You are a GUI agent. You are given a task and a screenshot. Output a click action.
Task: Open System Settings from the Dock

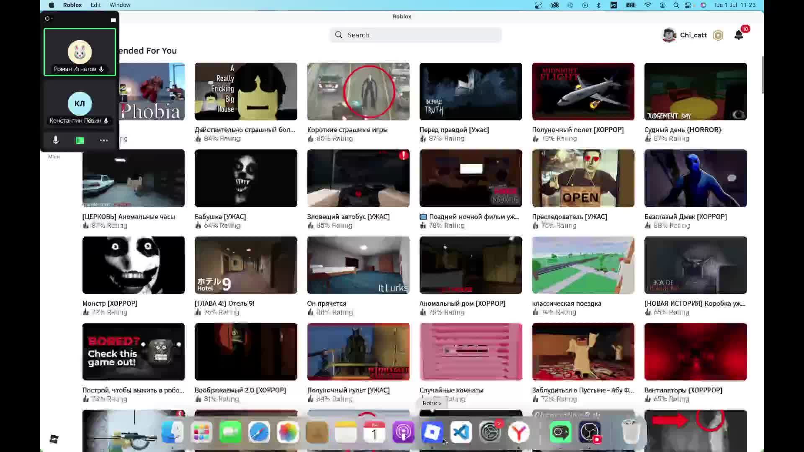pyautogui.click(x=490, y=432)
